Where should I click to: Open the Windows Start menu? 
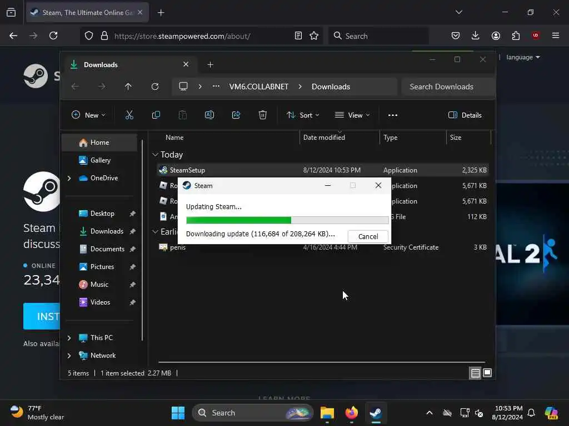pyautogui.click(x=178, y=413)
